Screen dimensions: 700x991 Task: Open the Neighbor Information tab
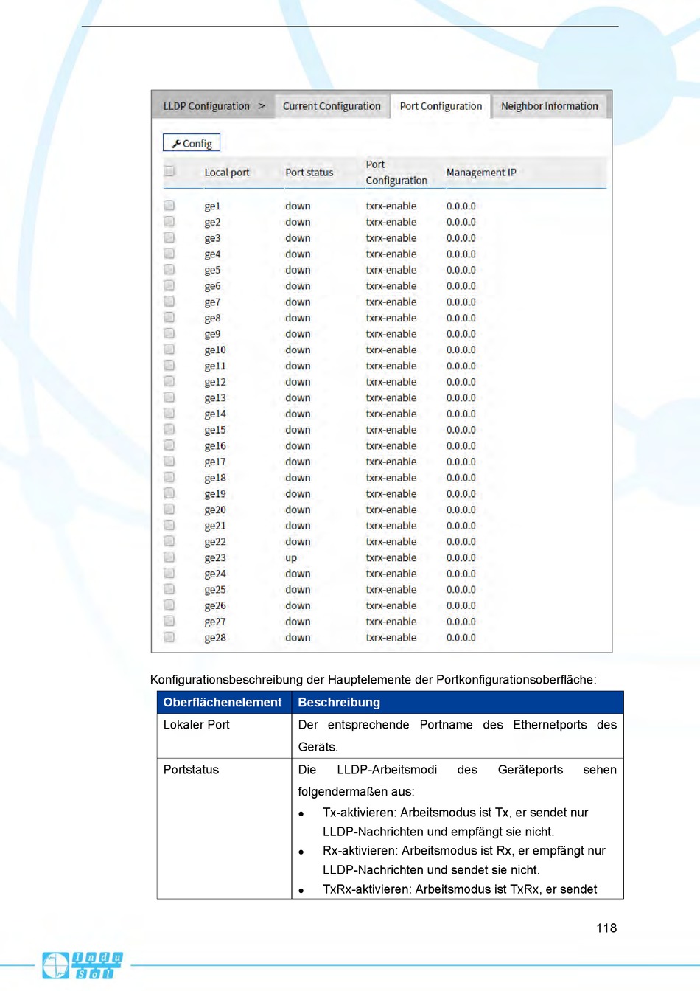pyautogui.click(x=550, y=106)
